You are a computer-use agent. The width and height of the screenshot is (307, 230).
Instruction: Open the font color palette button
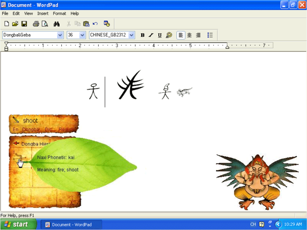click(x=169, y=35)
